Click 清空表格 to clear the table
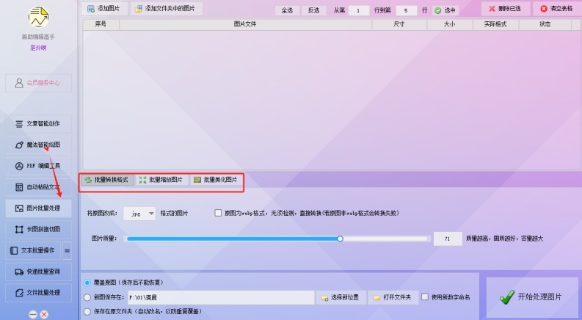This screenshot has height=320, width=582. pyautogui.click(x=557, y=9)
